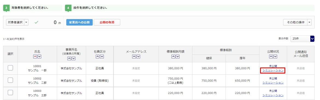
Task: Click the 従業員への公開 button
Action: click(79, 22)
